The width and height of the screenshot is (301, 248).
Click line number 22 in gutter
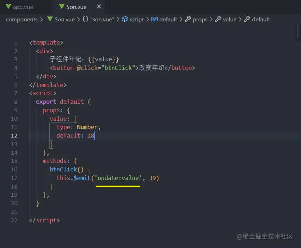tap(14, 220)
